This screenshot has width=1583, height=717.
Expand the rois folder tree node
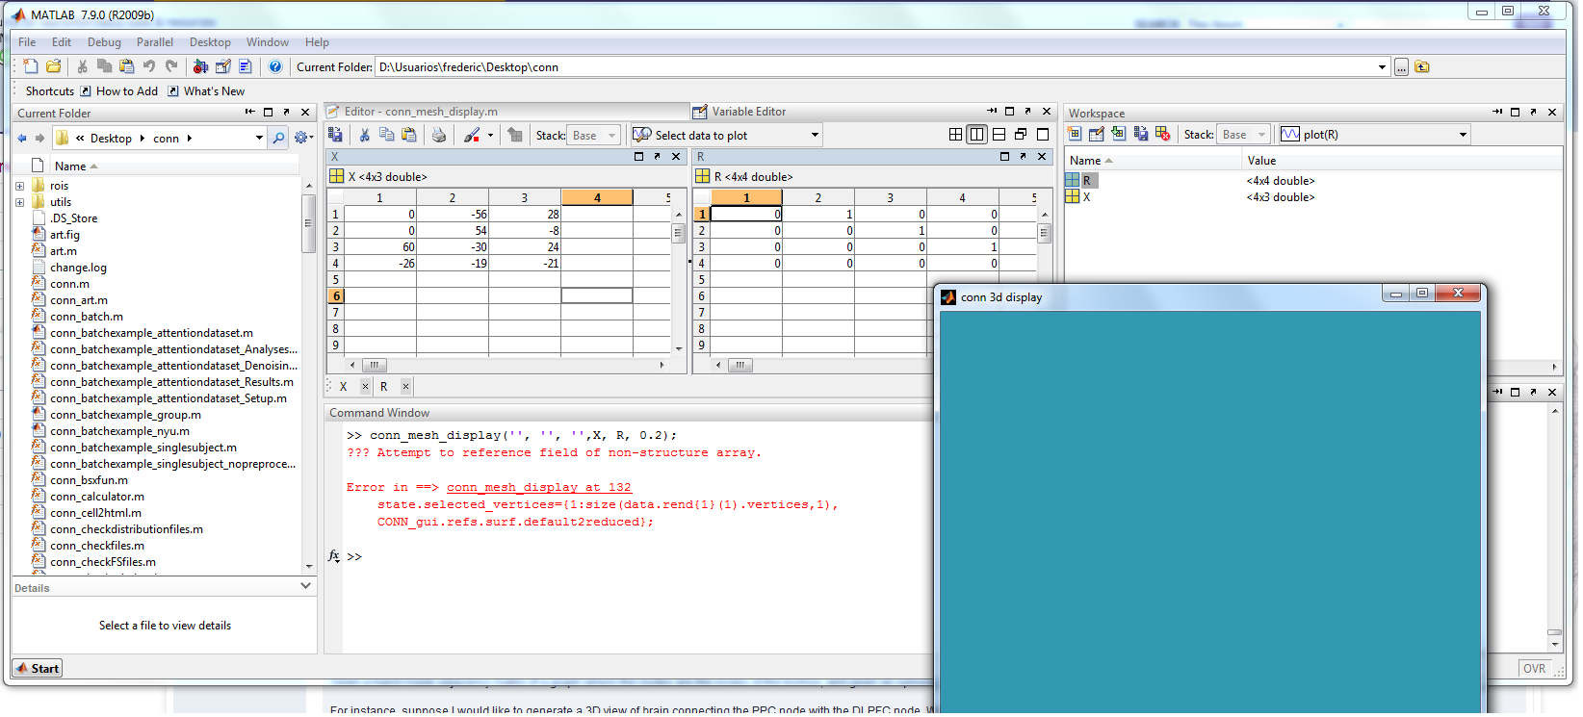coord(19,186)
